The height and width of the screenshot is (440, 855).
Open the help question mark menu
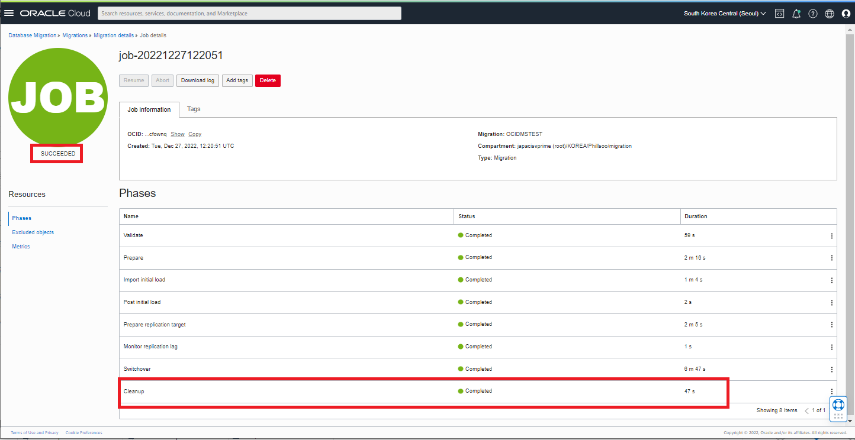click(x=813, y=14)
